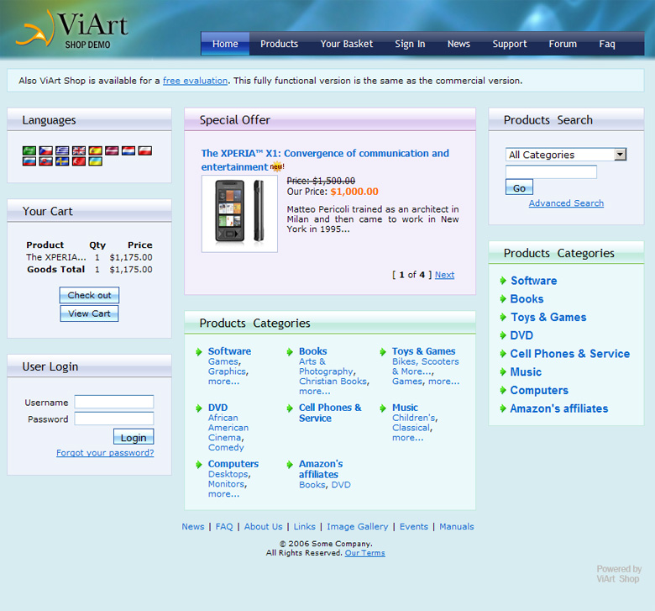The image size is (655, 611).
Task: Open Our Terms link in footer
Action: 364,553
